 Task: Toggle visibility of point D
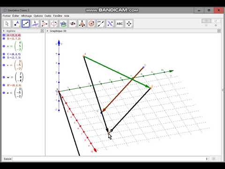(4, 58)
